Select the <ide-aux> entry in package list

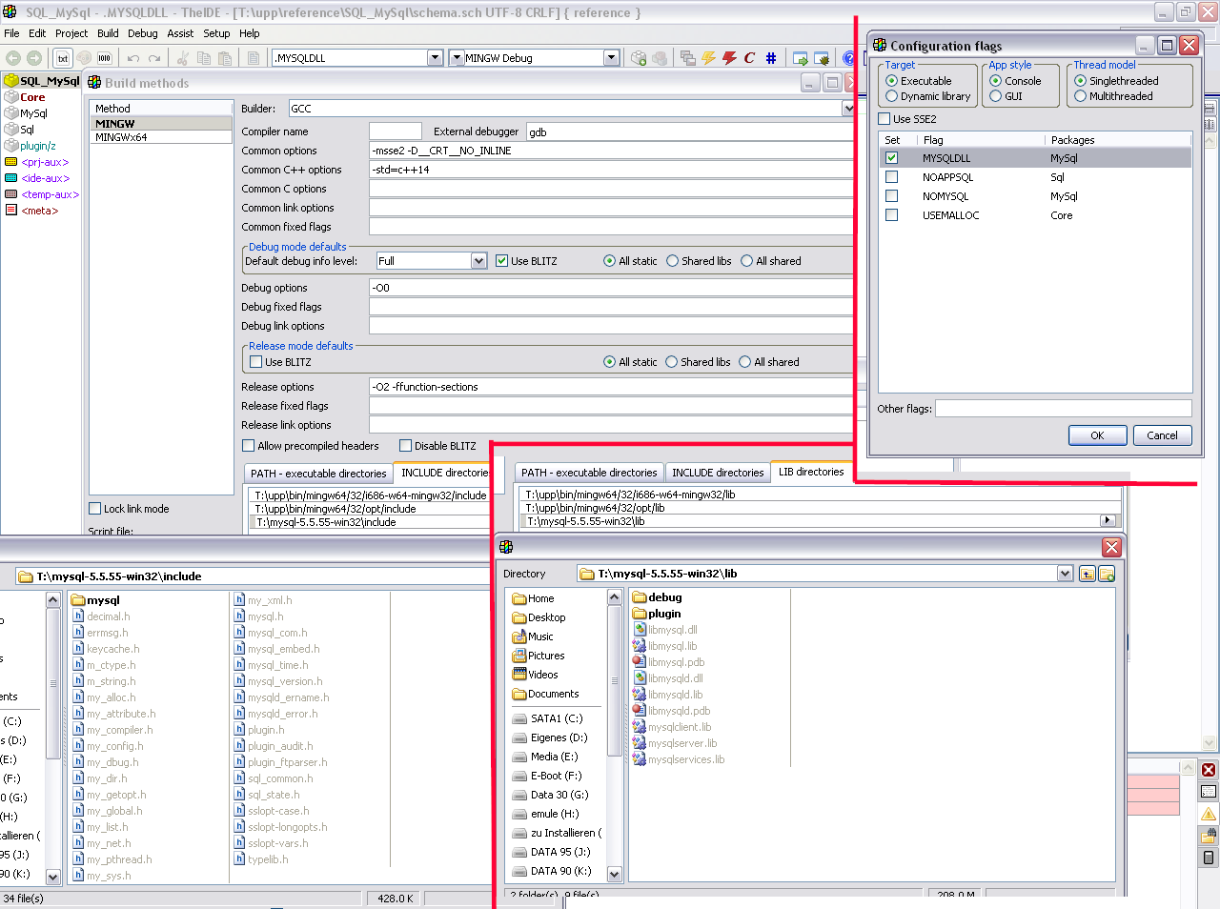(x=45, y=178)
